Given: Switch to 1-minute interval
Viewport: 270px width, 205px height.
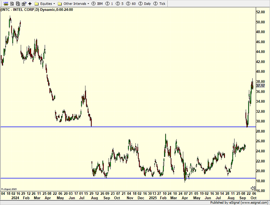Looking at the screenshot, I should [x=109, y=3].
